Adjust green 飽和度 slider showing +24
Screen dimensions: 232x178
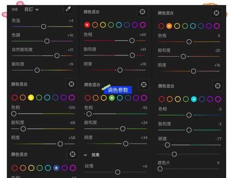tap(123, 129)
